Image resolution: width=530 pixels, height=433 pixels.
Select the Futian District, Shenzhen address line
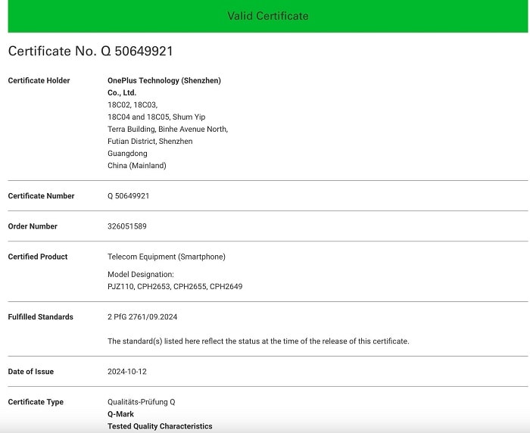tap(150, 142)
